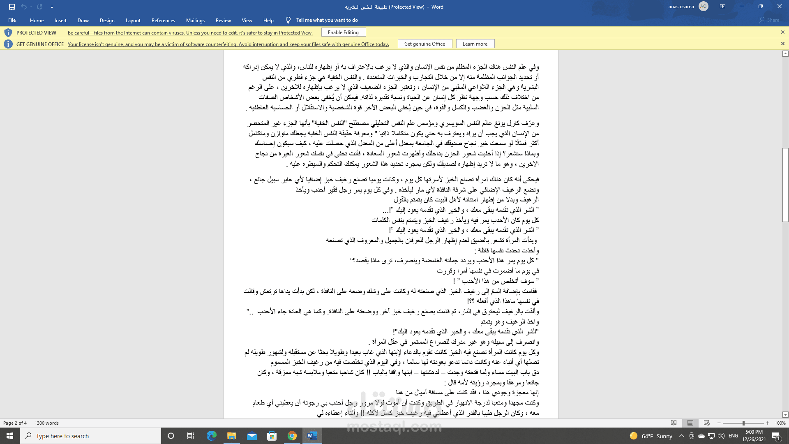
Task: Open the Design ribbon tab
Action: (107, 20)
